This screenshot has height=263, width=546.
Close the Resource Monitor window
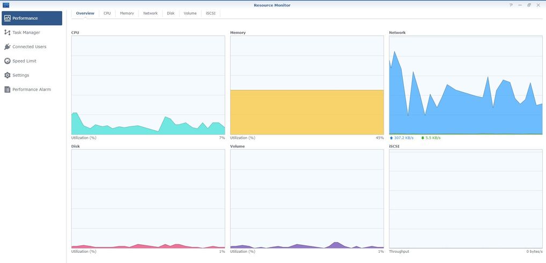538,5
